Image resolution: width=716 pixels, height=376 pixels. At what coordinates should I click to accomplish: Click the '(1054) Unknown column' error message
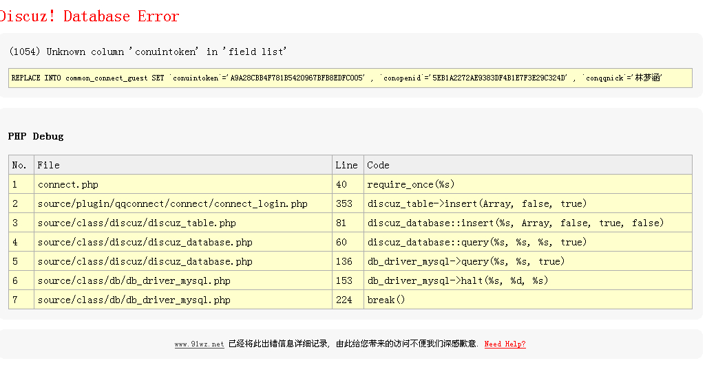pos(148,52)
